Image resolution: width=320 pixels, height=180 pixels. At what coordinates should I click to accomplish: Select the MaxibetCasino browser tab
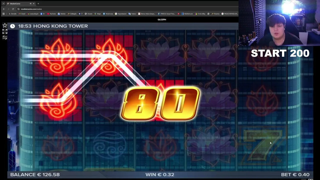pyautogui.click(x=21, y=3)
